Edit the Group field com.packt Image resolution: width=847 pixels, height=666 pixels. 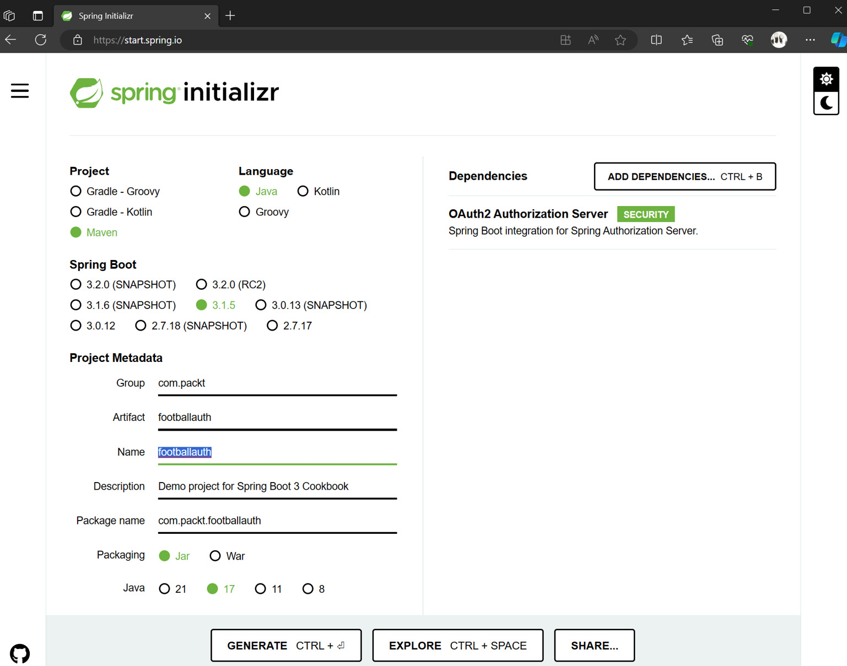277,383
